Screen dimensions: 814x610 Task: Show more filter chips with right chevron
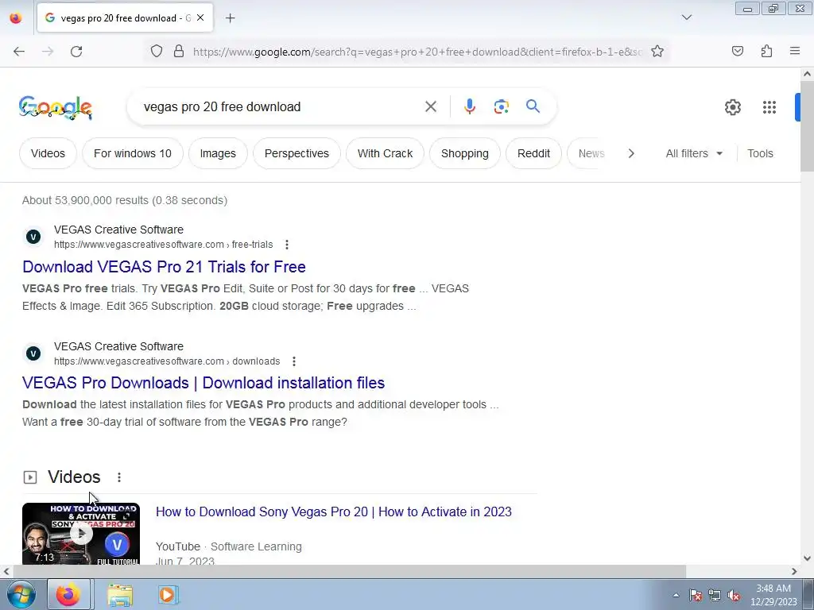click(x=630, y=153)
